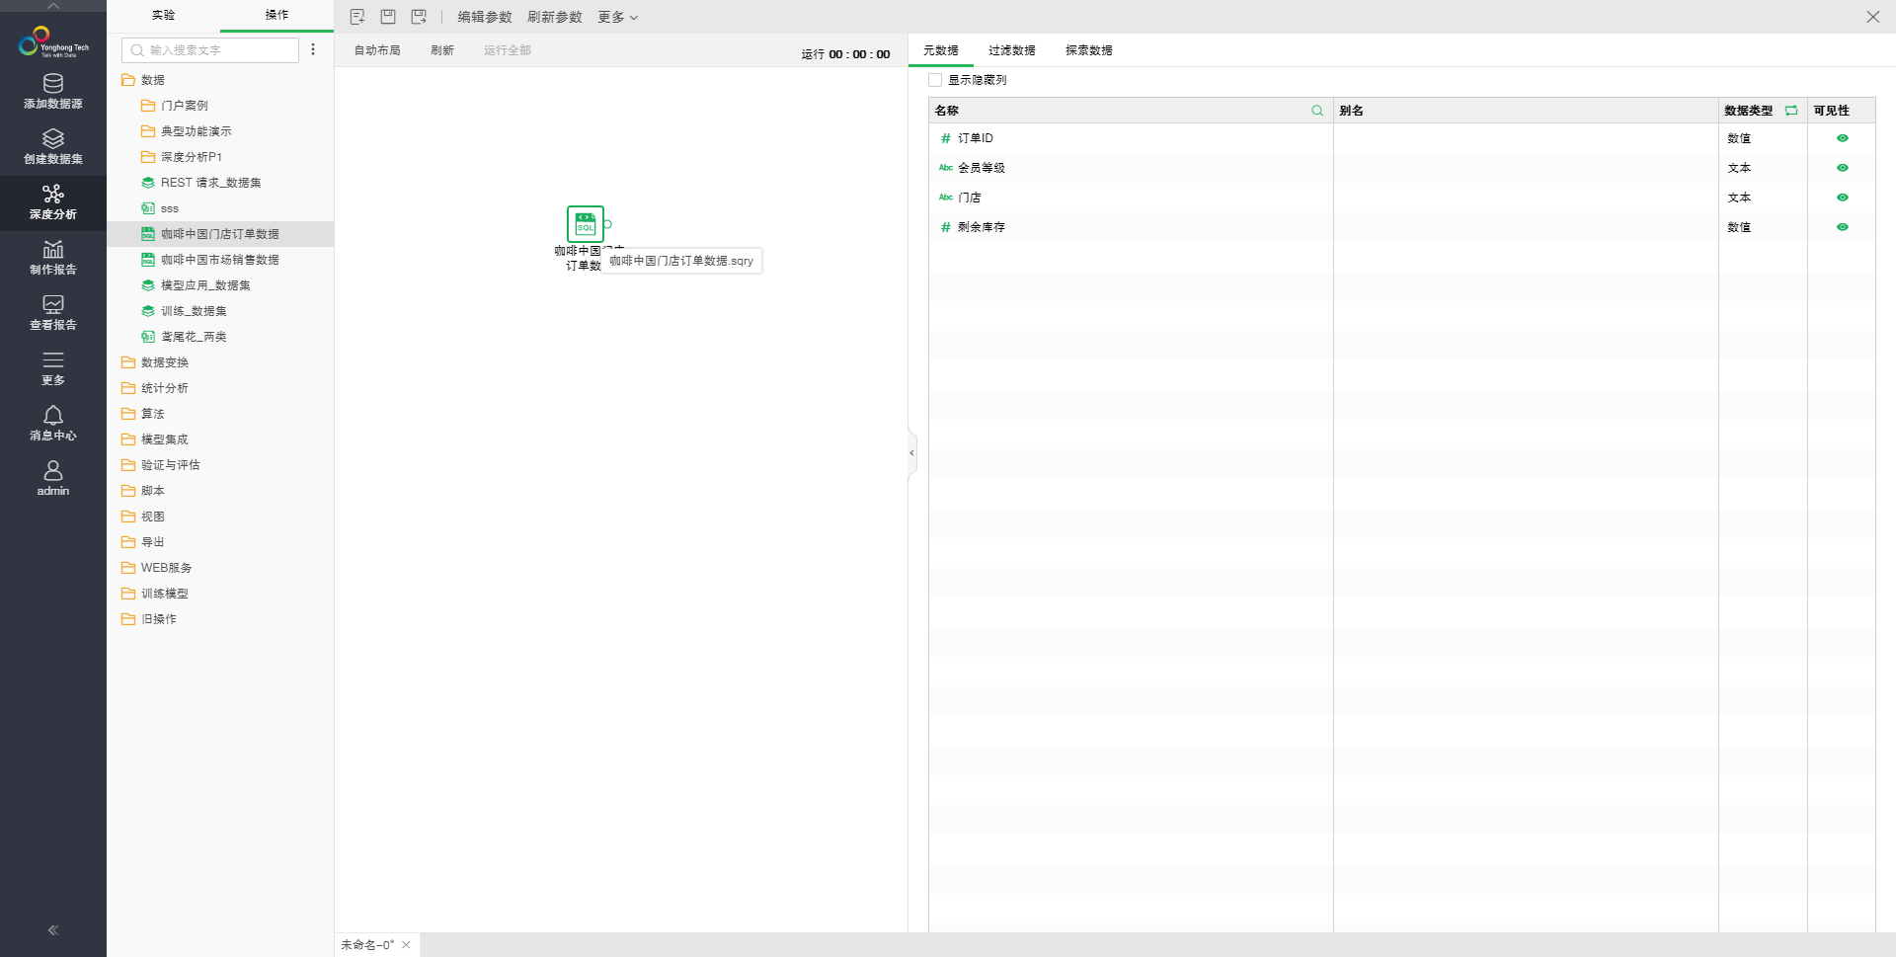Viewport: 1896px width, 957px height.
Task: Collapse the left sidebar with double chevron
Action: 53,930
